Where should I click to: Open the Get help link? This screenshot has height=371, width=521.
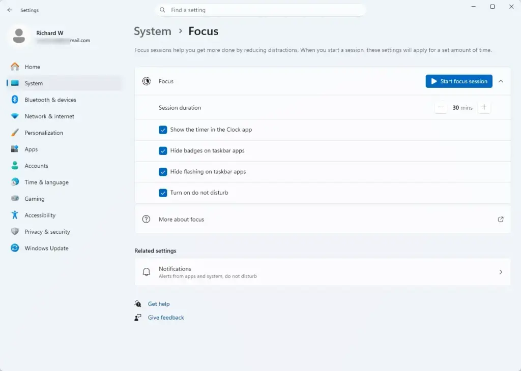click(x=159, y=303)
